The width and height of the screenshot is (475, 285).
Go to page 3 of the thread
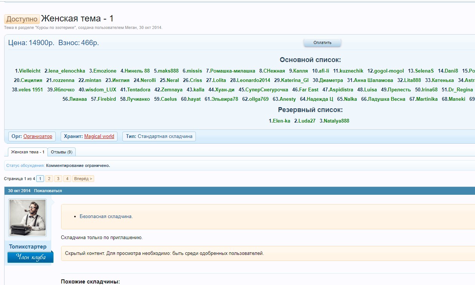(58, 179)
